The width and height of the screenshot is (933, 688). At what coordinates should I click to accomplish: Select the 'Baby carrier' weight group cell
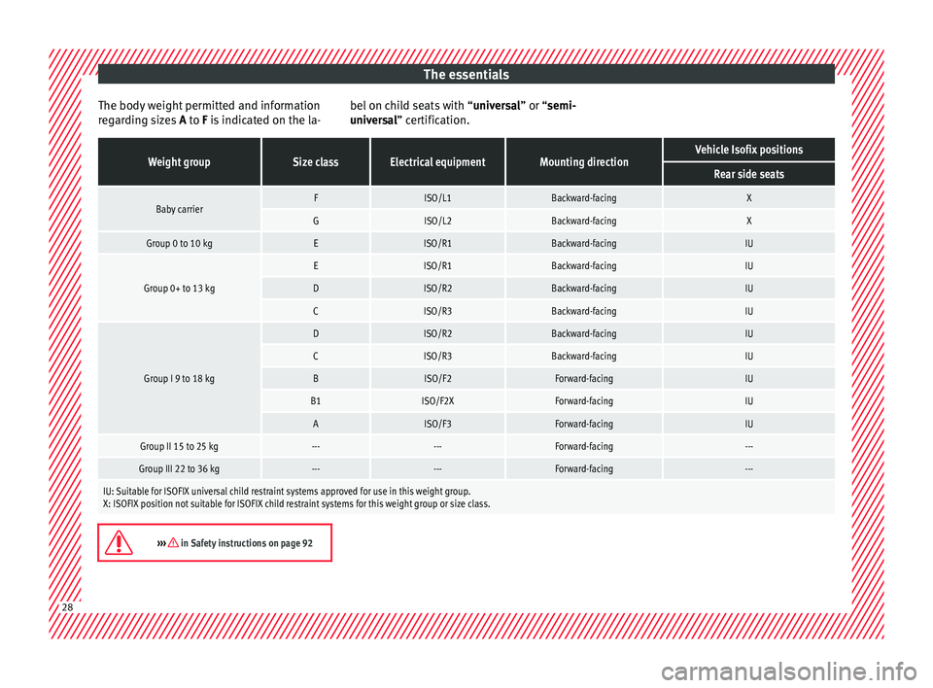click(179, 209)
